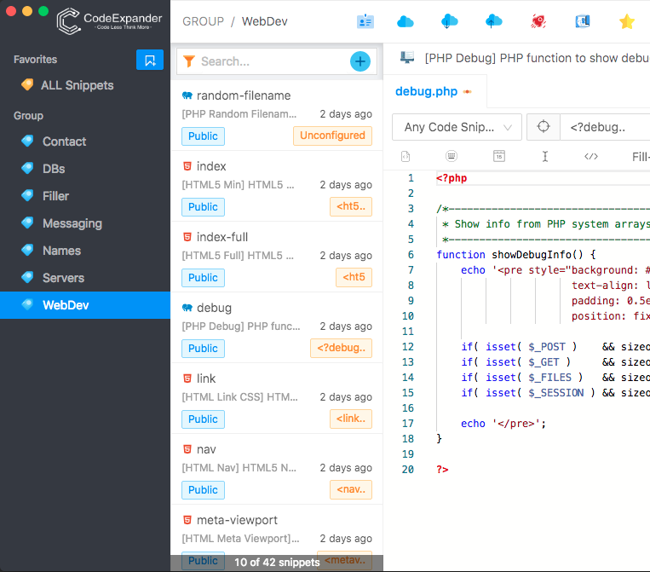The image size is (650, 572).
Task: Click the <link.. abbreviation badge
Action: click(351, 419)
